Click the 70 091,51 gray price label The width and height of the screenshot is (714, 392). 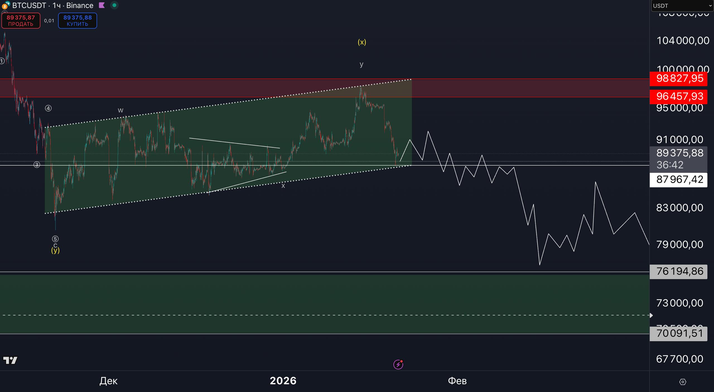click(x=678, y=333)
